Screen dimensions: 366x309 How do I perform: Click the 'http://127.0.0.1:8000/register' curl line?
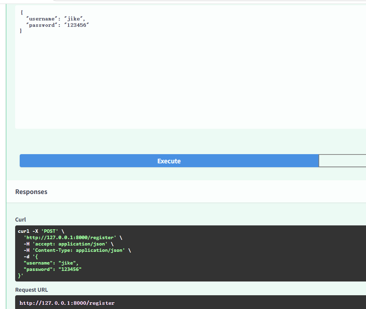73,237
